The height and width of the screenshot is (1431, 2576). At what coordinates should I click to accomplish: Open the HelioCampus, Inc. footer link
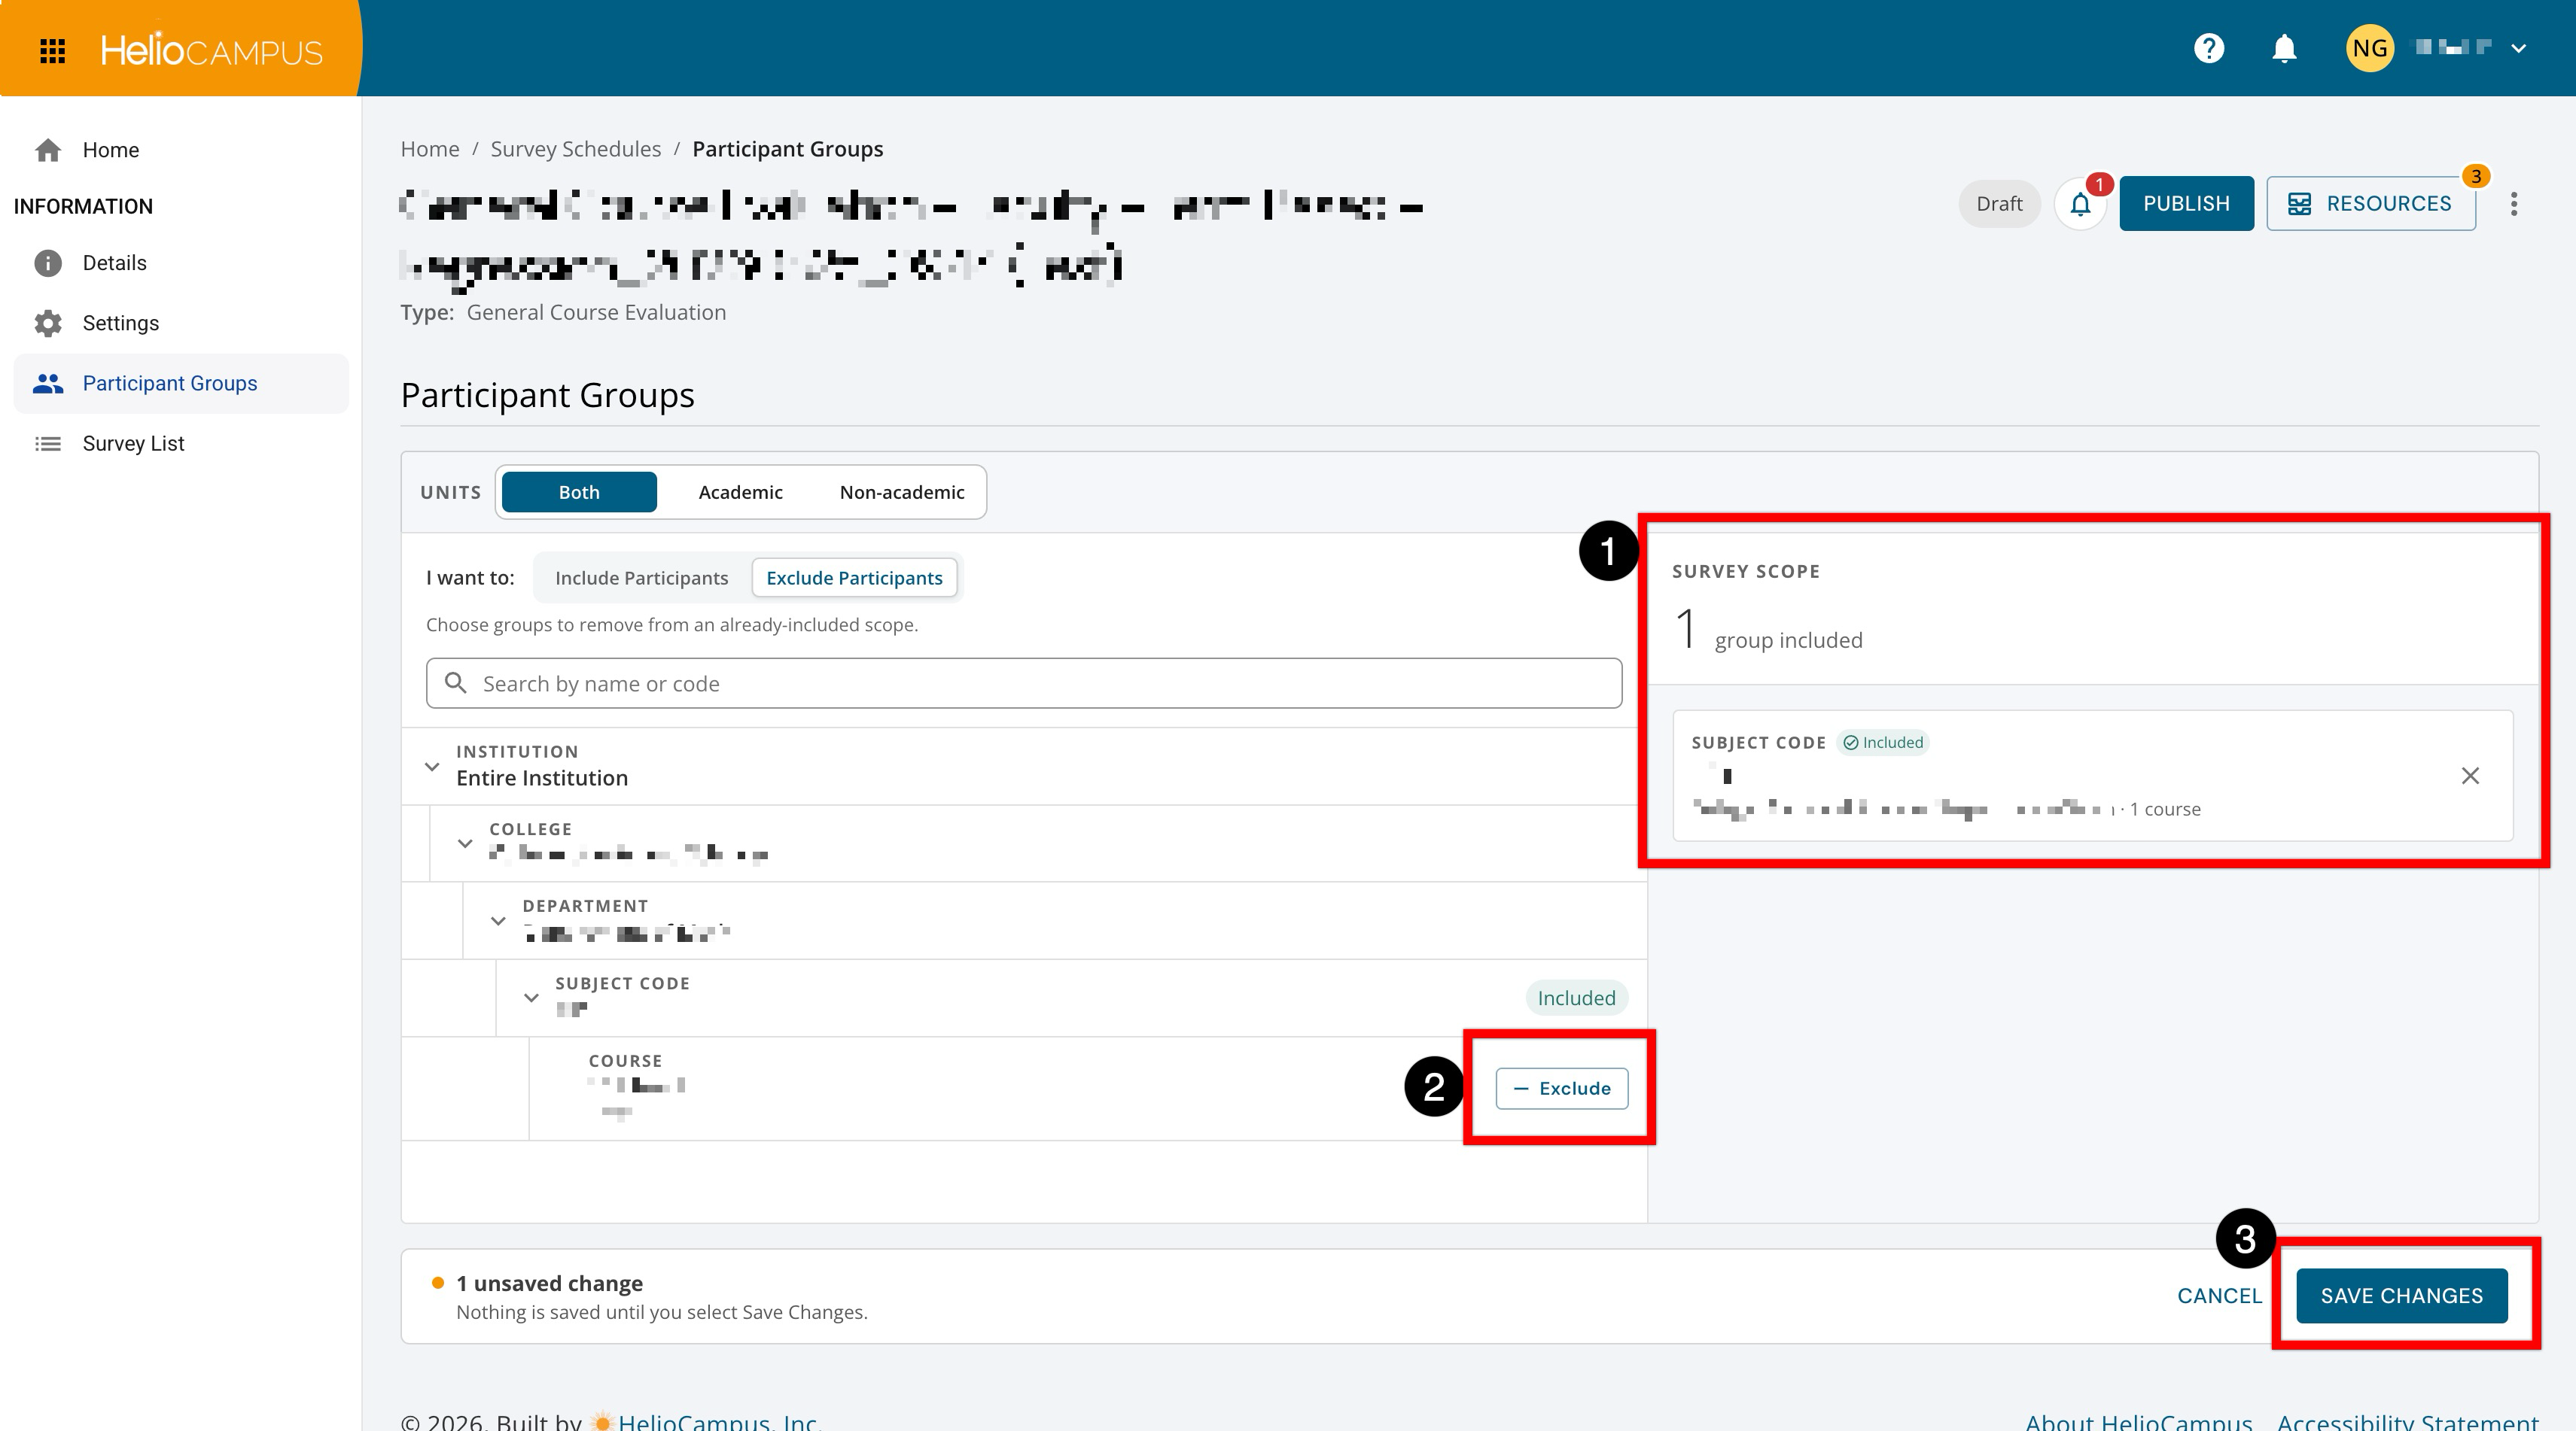tap(718, 1421)
